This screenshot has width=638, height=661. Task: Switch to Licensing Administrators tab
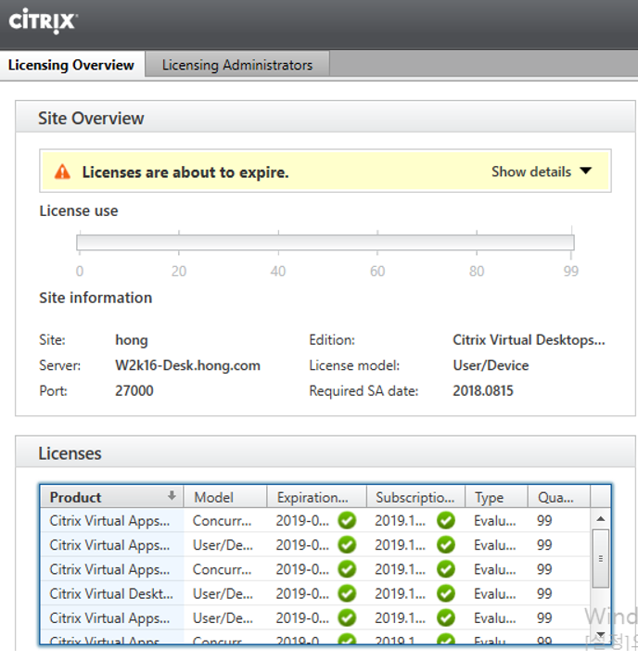pos(237,65)
